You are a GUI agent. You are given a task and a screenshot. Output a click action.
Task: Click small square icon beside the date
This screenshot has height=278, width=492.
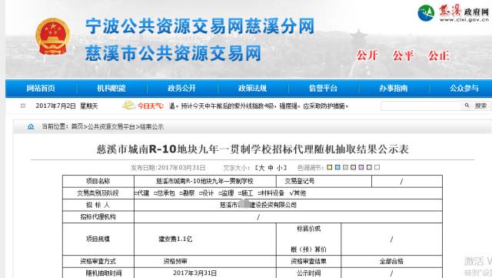(x=23, y=106)
